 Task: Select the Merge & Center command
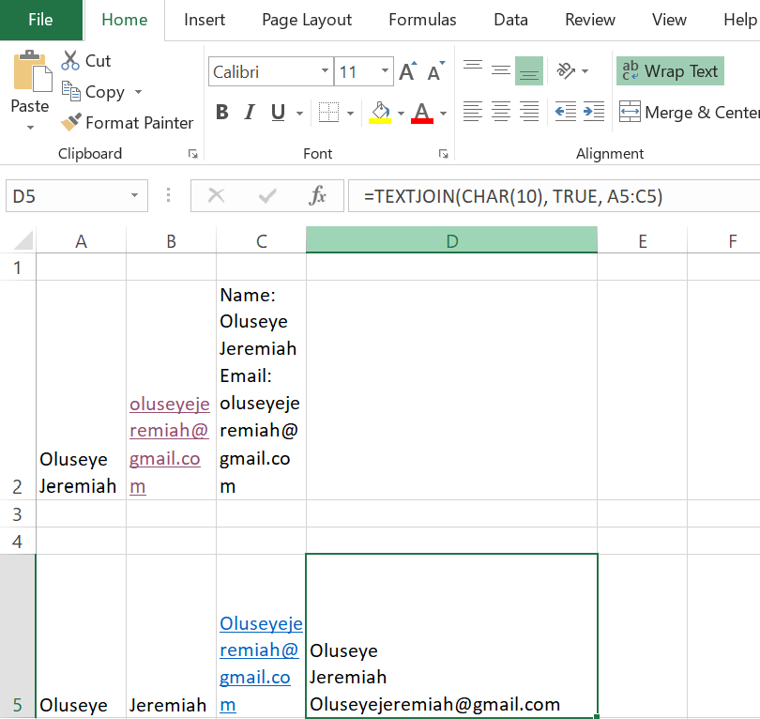pyautogui.click(x=695, y=112)
